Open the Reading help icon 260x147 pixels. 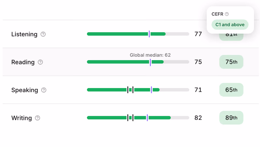point(40,62)
